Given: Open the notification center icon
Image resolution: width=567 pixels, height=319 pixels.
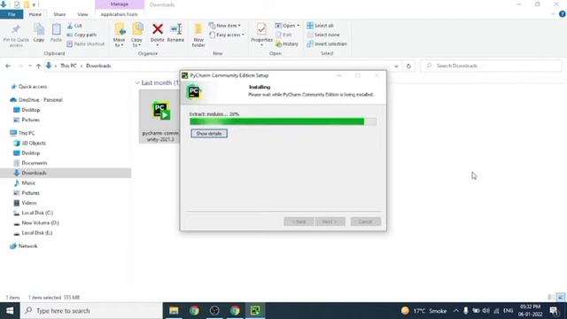Looking at the screenshot, I should pos(554,311).
